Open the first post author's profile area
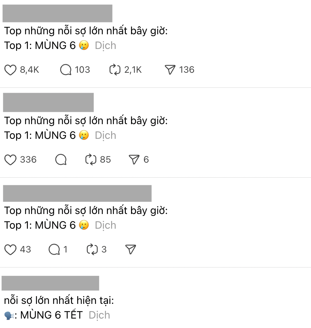This screenshot has width=311, height=328. point(58,13)
